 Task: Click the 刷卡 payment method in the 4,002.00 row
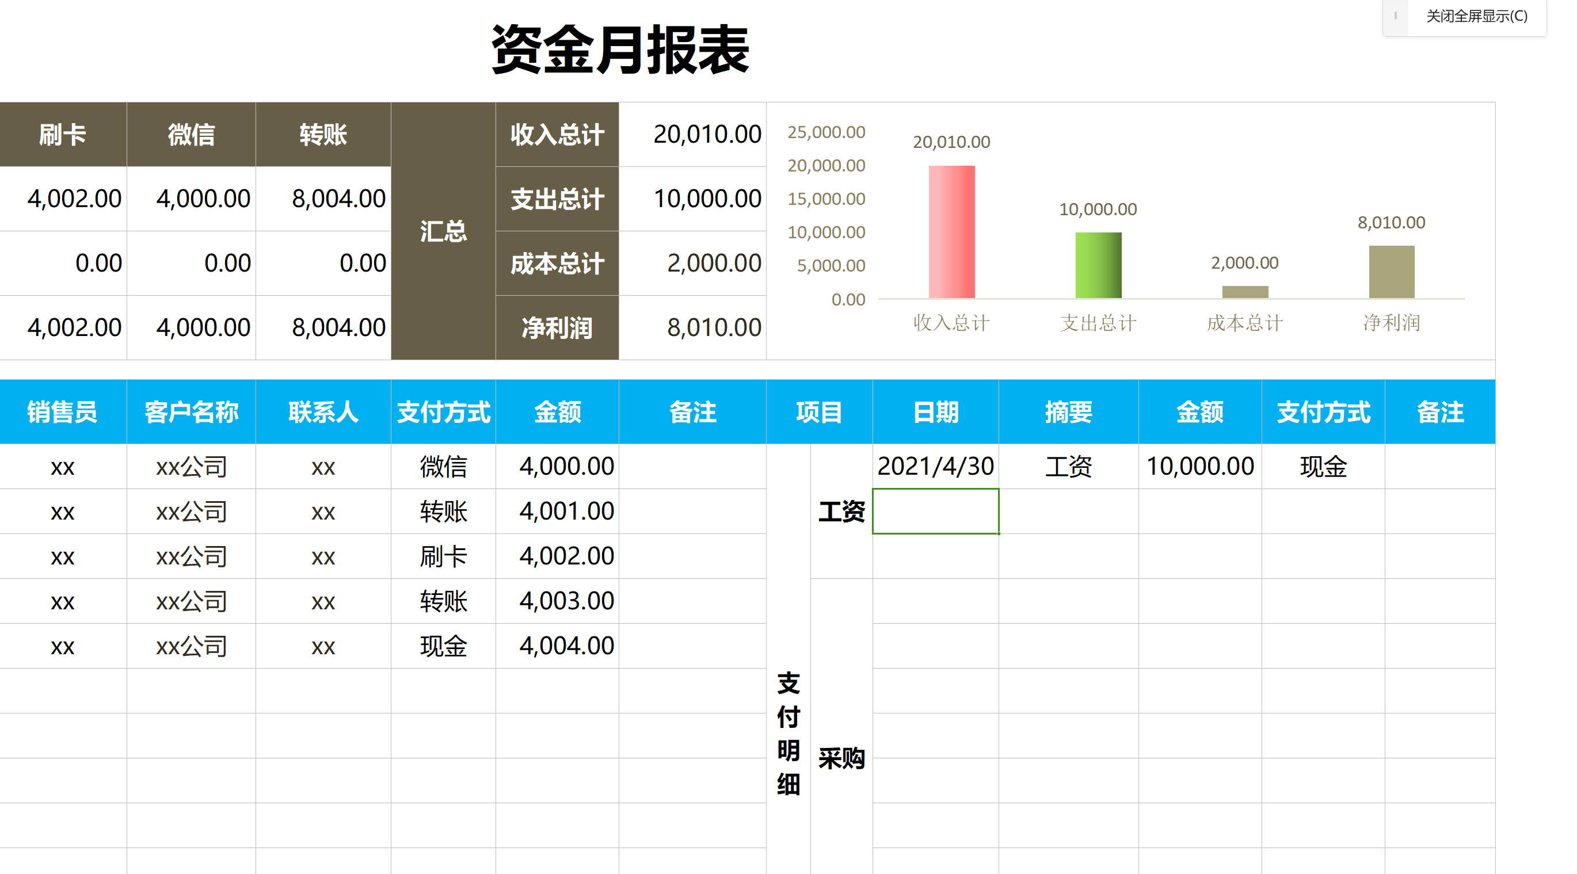click(443, 556)
